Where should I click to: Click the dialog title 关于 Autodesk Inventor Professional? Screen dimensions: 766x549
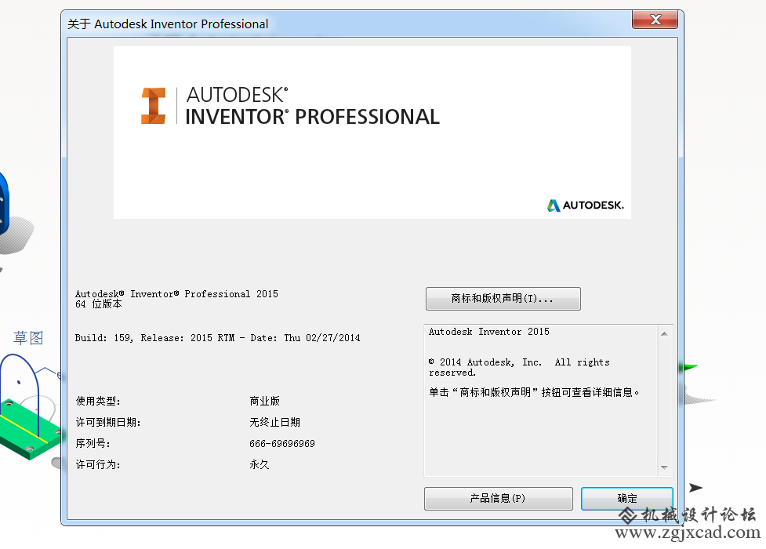[x=168, y=24]
